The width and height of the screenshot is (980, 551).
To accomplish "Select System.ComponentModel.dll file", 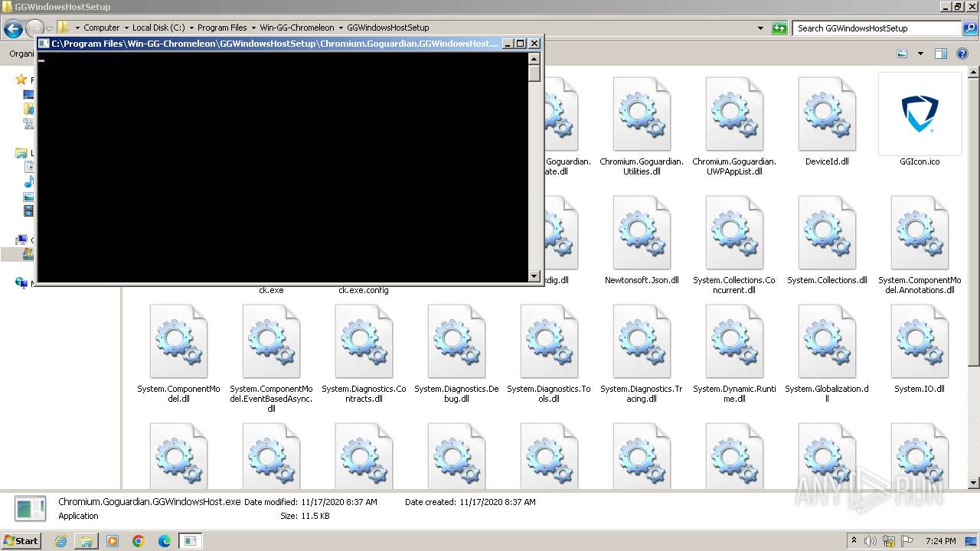I will pyautogui.click(x=178, y=354).
